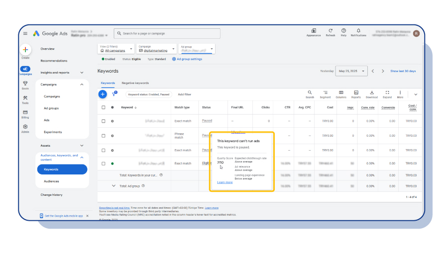Click Add filter

(x=185, y=94)
